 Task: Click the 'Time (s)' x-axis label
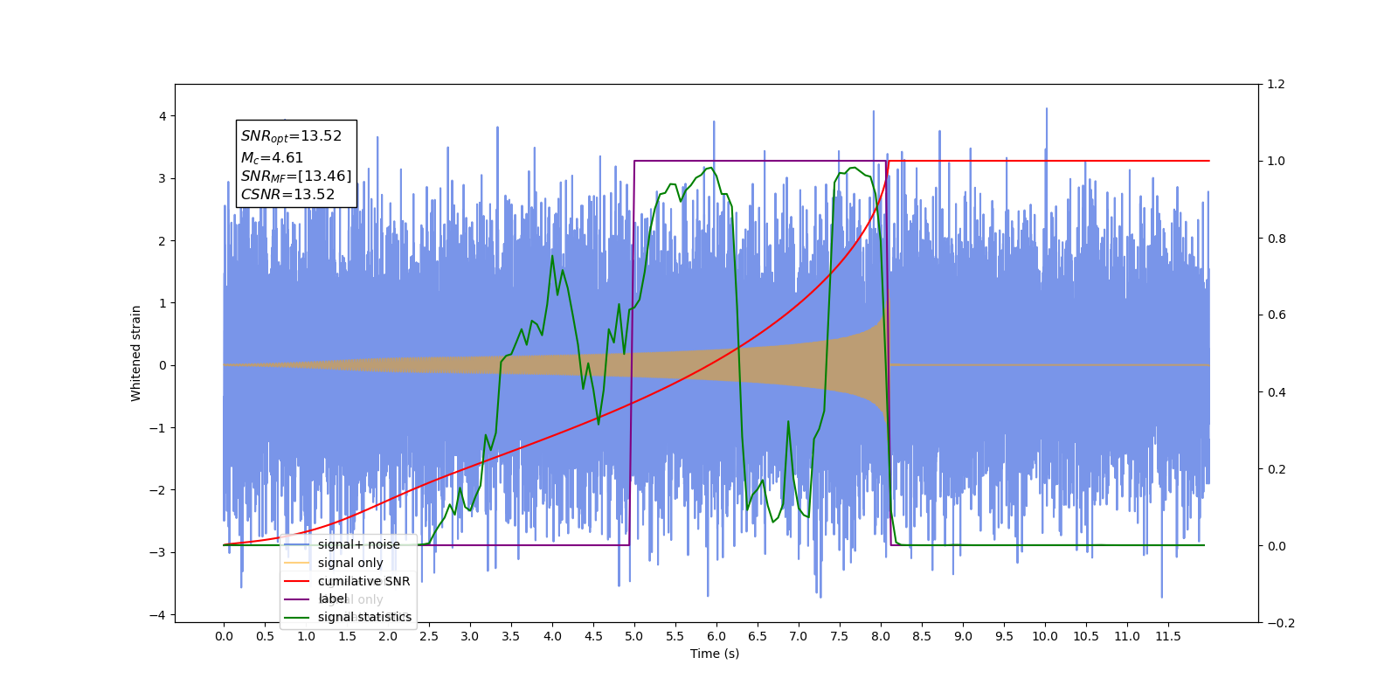(715, 654)
